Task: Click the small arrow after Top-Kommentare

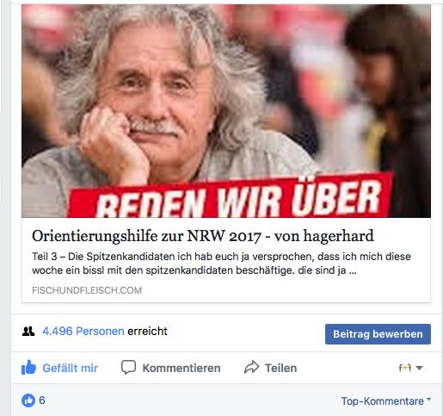Action: point(428,399)
